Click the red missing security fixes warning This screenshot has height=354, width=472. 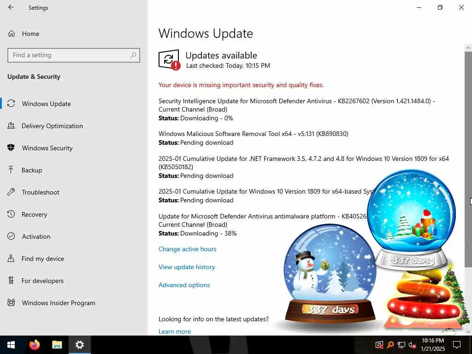(241, 85)
